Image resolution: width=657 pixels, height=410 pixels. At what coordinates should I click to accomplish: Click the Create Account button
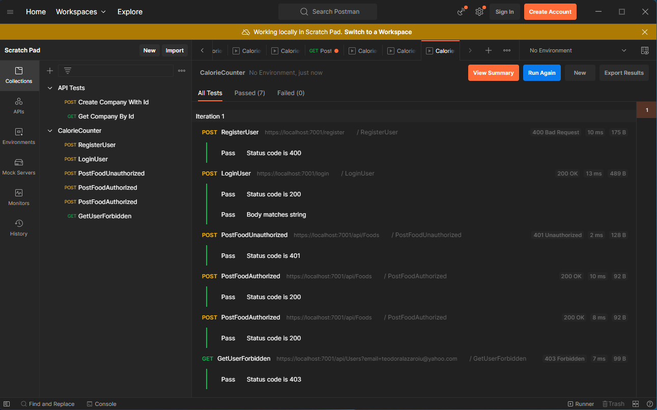[550, 12]
